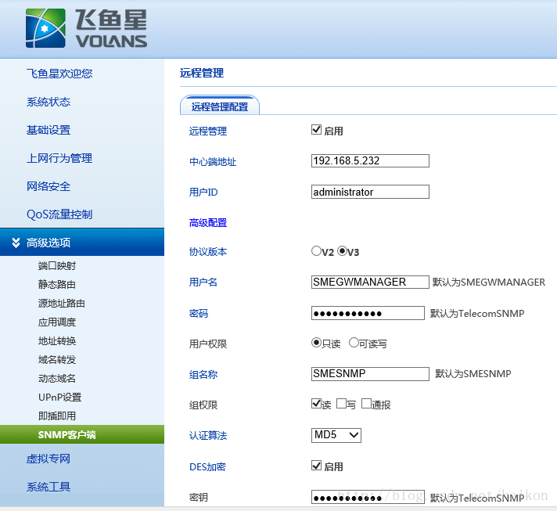Switch to 远程管理配置 tab

coord(220,106)
